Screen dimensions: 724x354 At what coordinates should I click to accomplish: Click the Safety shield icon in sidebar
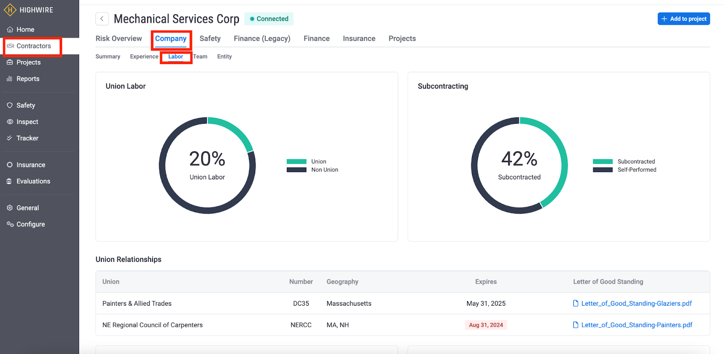tap(10, 105)
